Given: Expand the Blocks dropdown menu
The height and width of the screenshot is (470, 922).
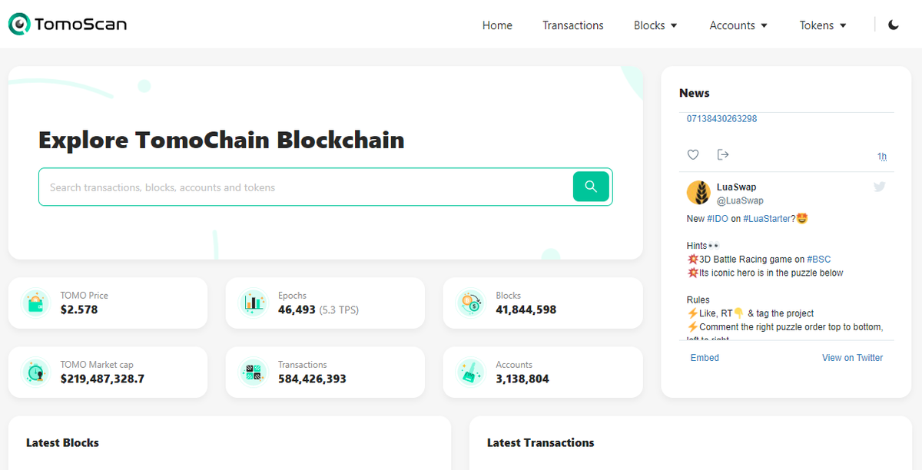Looking at the screenshot, I should [x=655, y=25].
